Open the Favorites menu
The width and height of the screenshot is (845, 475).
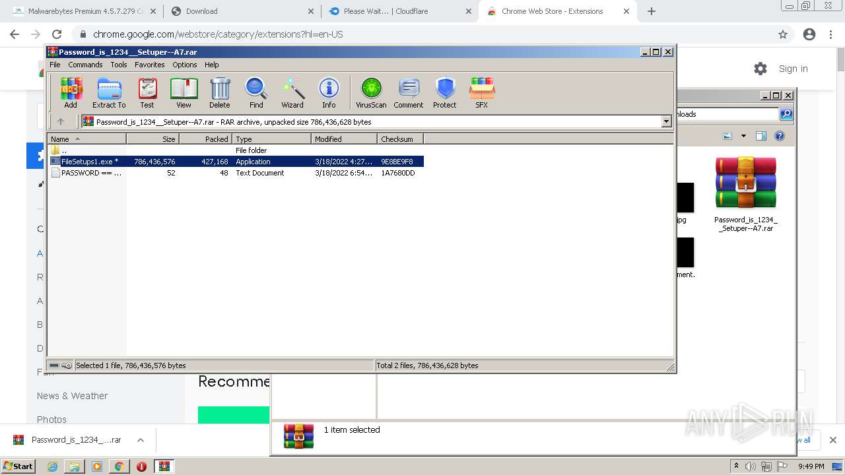(150, 65)
